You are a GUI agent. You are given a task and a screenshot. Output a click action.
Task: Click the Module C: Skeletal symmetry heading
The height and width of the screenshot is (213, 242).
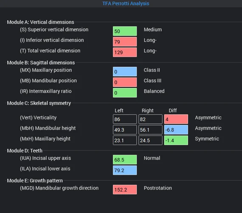click(39, 103)
